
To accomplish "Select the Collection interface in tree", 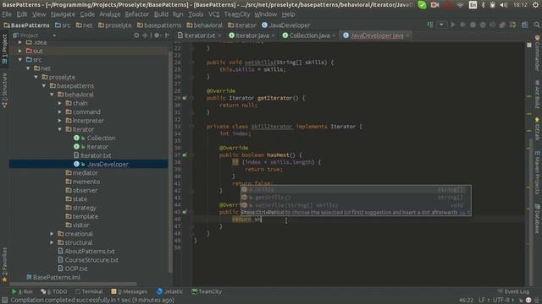I will coord(95,138).
